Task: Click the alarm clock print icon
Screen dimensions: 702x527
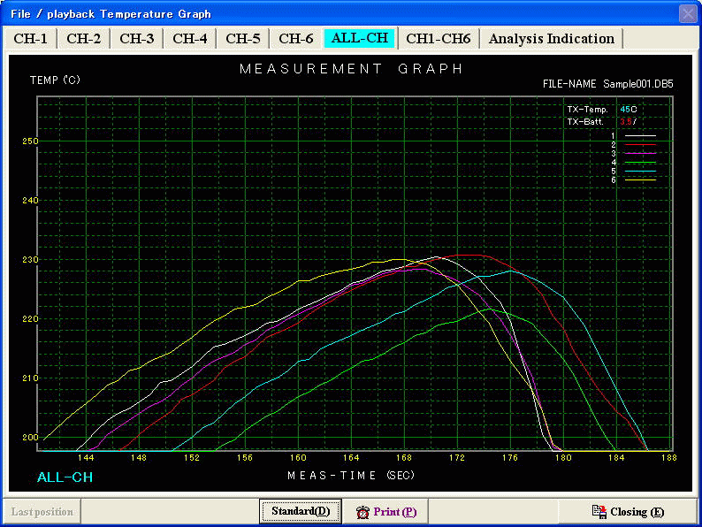Action: click(x=362, y=512)
